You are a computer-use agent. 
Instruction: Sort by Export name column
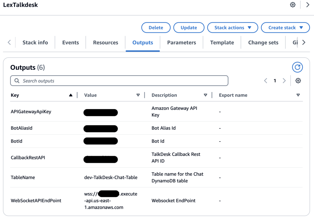point(298,95)
